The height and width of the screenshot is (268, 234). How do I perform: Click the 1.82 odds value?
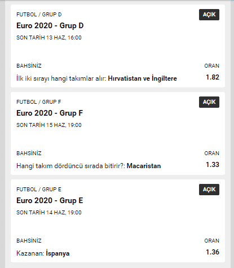pyautogui.click(x=213, y=77)
